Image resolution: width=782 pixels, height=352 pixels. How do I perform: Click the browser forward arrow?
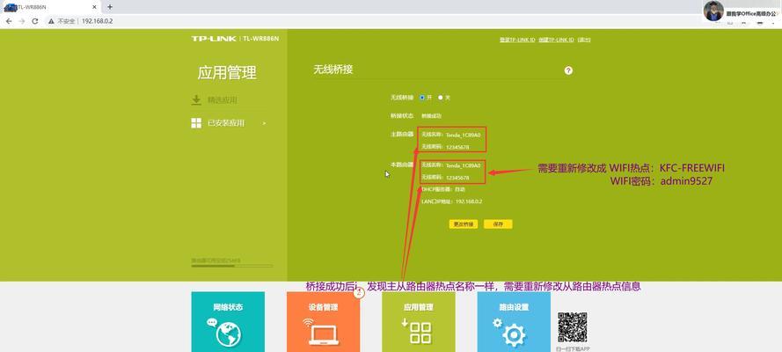[21, 21]
